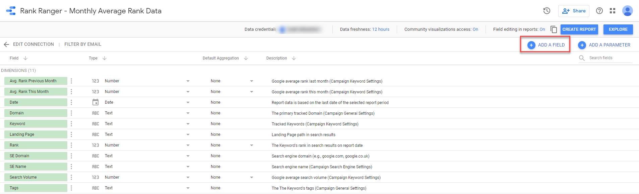Image resolution: width=639 pixels, height=194 pixels.
Task: Open aggregation dropdown for Search Volume
Action: pos(251,177)
